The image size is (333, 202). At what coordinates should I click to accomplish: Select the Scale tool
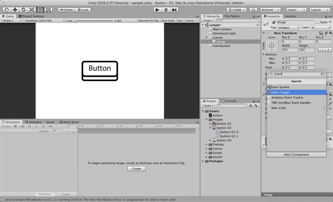tap(32, 10)
